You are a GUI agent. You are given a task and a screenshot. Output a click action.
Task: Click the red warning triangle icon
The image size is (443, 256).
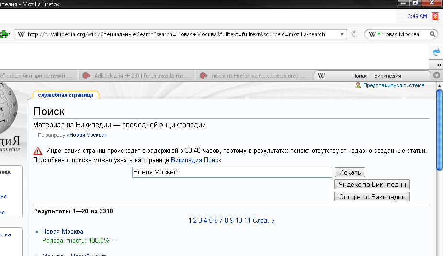38,151
